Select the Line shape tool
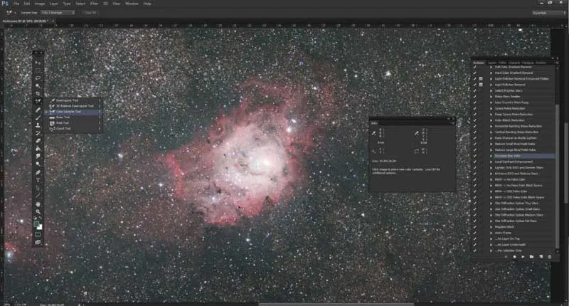The width and height of the screenshot is (569, 306). pyautogui.click(x=38, y=196)
